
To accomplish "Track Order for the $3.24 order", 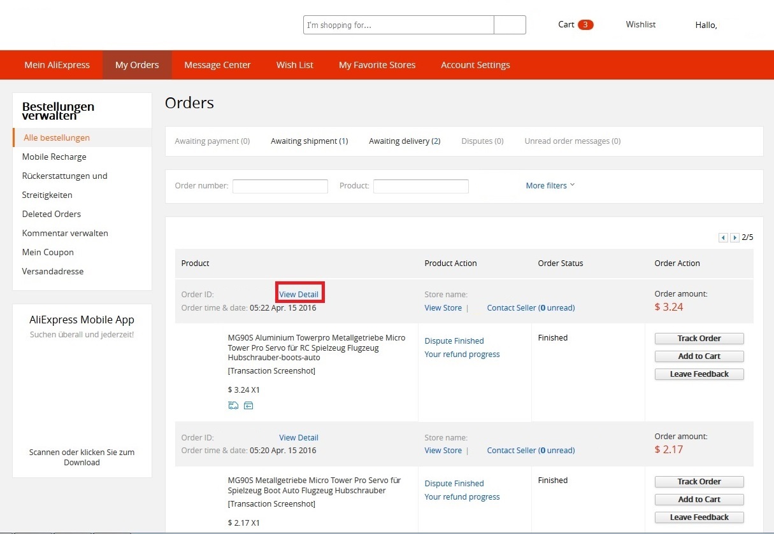I will [699, 339].
